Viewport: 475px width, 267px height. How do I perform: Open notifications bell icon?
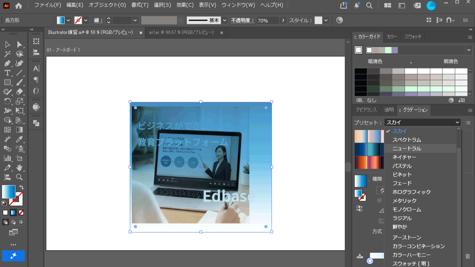[357, 6]
